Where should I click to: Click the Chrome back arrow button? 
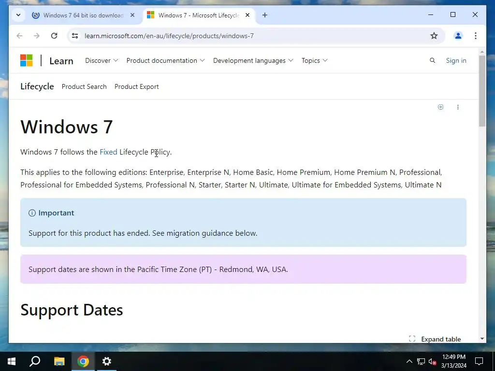[x=19, y=36]
